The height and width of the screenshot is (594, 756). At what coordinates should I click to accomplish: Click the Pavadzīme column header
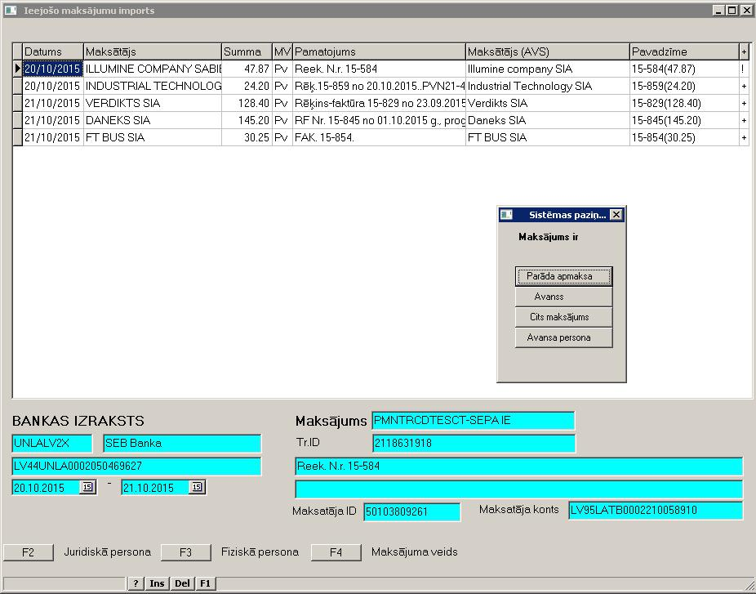(684, 51)
